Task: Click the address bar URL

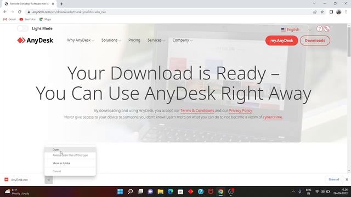Action: (69, 12)
